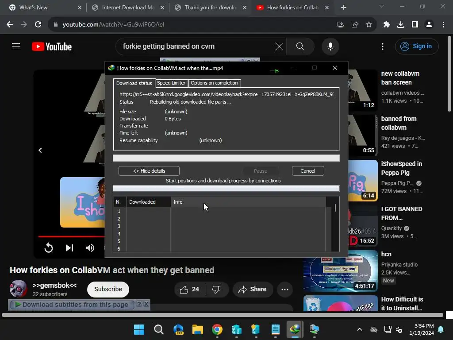The width and height of the screenshot is (453, 340).
Task: Close the Download subtitles IDM panel
Action: 146,304
